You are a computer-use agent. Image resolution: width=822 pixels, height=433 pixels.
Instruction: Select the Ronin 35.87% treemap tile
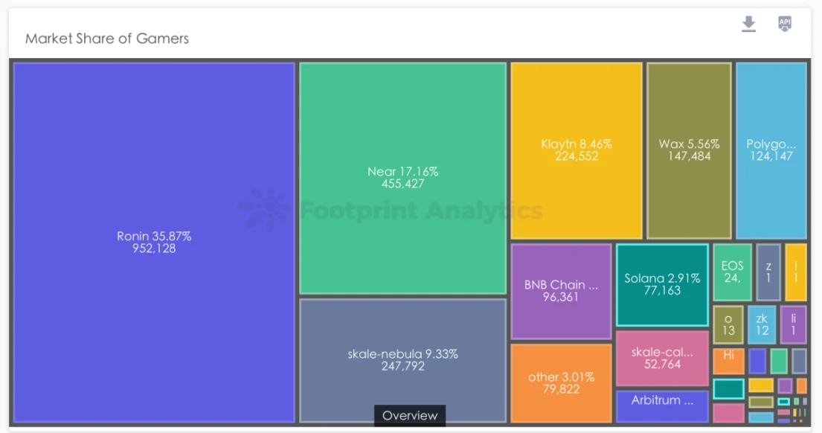pyautogui.click(x=154, y=242)
